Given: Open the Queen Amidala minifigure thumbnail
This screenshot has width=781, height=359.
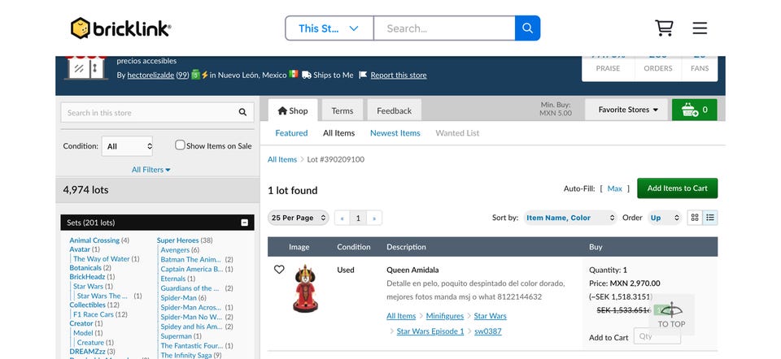Looking at the screenshot, I should click(305, 288).
